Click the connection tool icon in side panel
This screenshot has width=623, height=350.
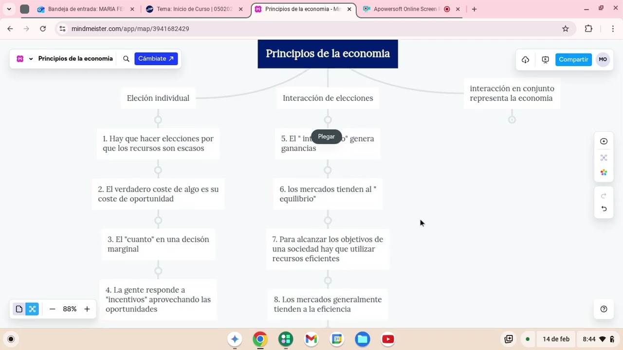[x=604, y=157]
